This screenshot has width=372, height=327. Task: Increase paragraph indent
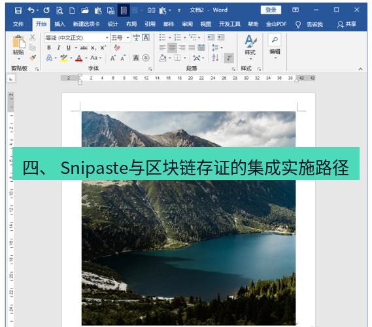coord(220,37)
